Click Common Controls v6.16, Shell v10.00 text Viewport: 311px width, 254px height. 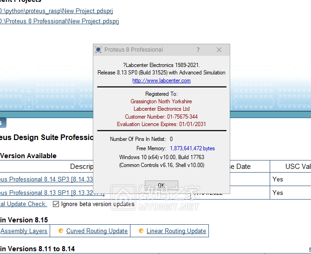coord(162,165)
